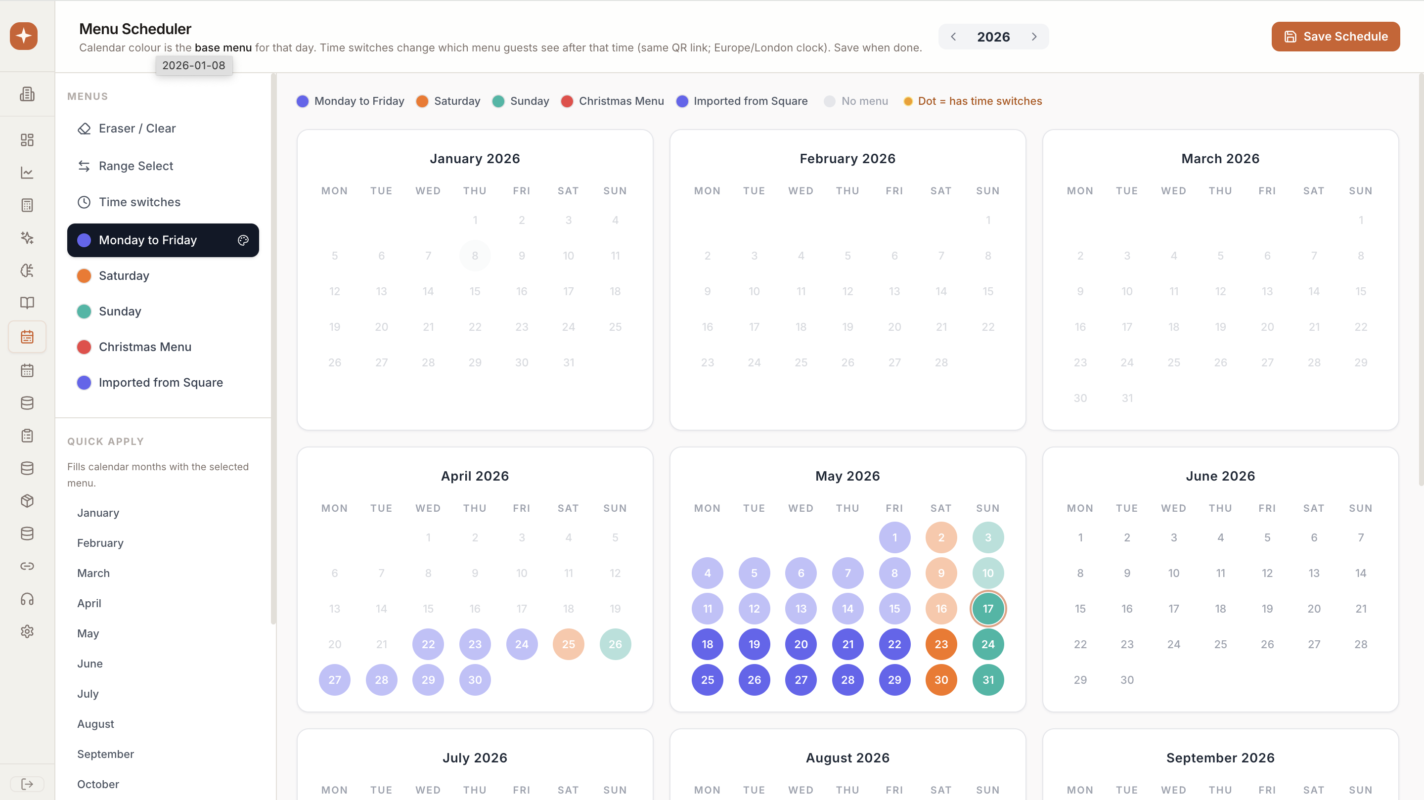Click May 17 outlined teal day
Image resolution: width=1424 pixels, height=800 pixels.
(988, 609)
